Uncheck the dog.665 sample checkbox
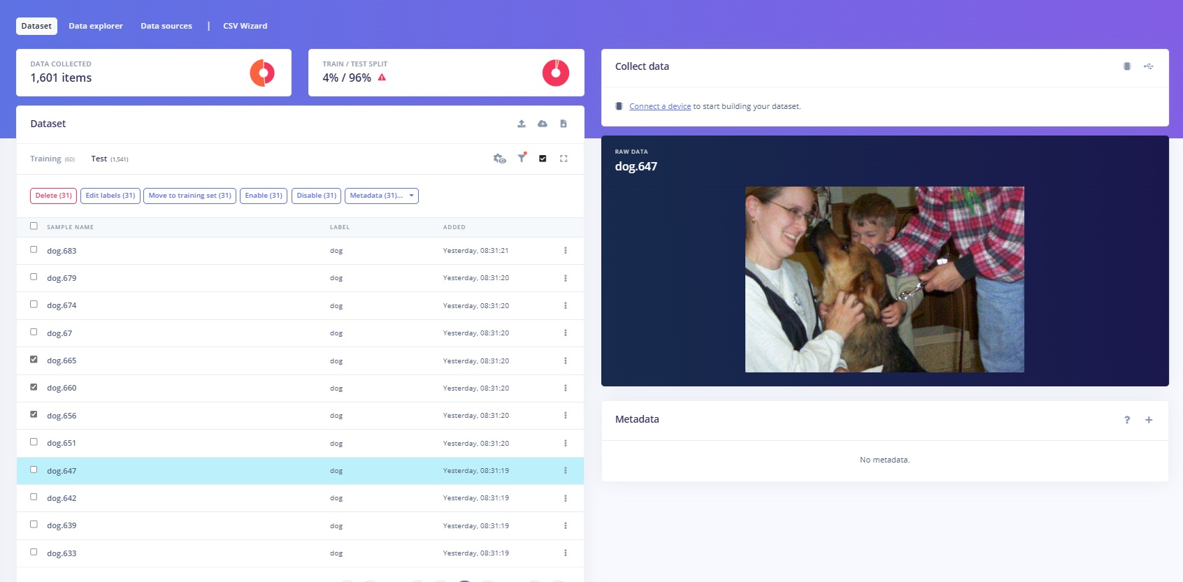This screenshot has width=1183, height=582. 34,360
